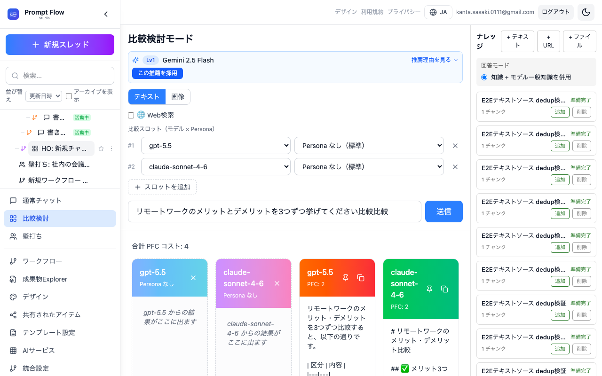Click the Lv1 badge in the recommendation
The image size is (602, 376).
150,60
